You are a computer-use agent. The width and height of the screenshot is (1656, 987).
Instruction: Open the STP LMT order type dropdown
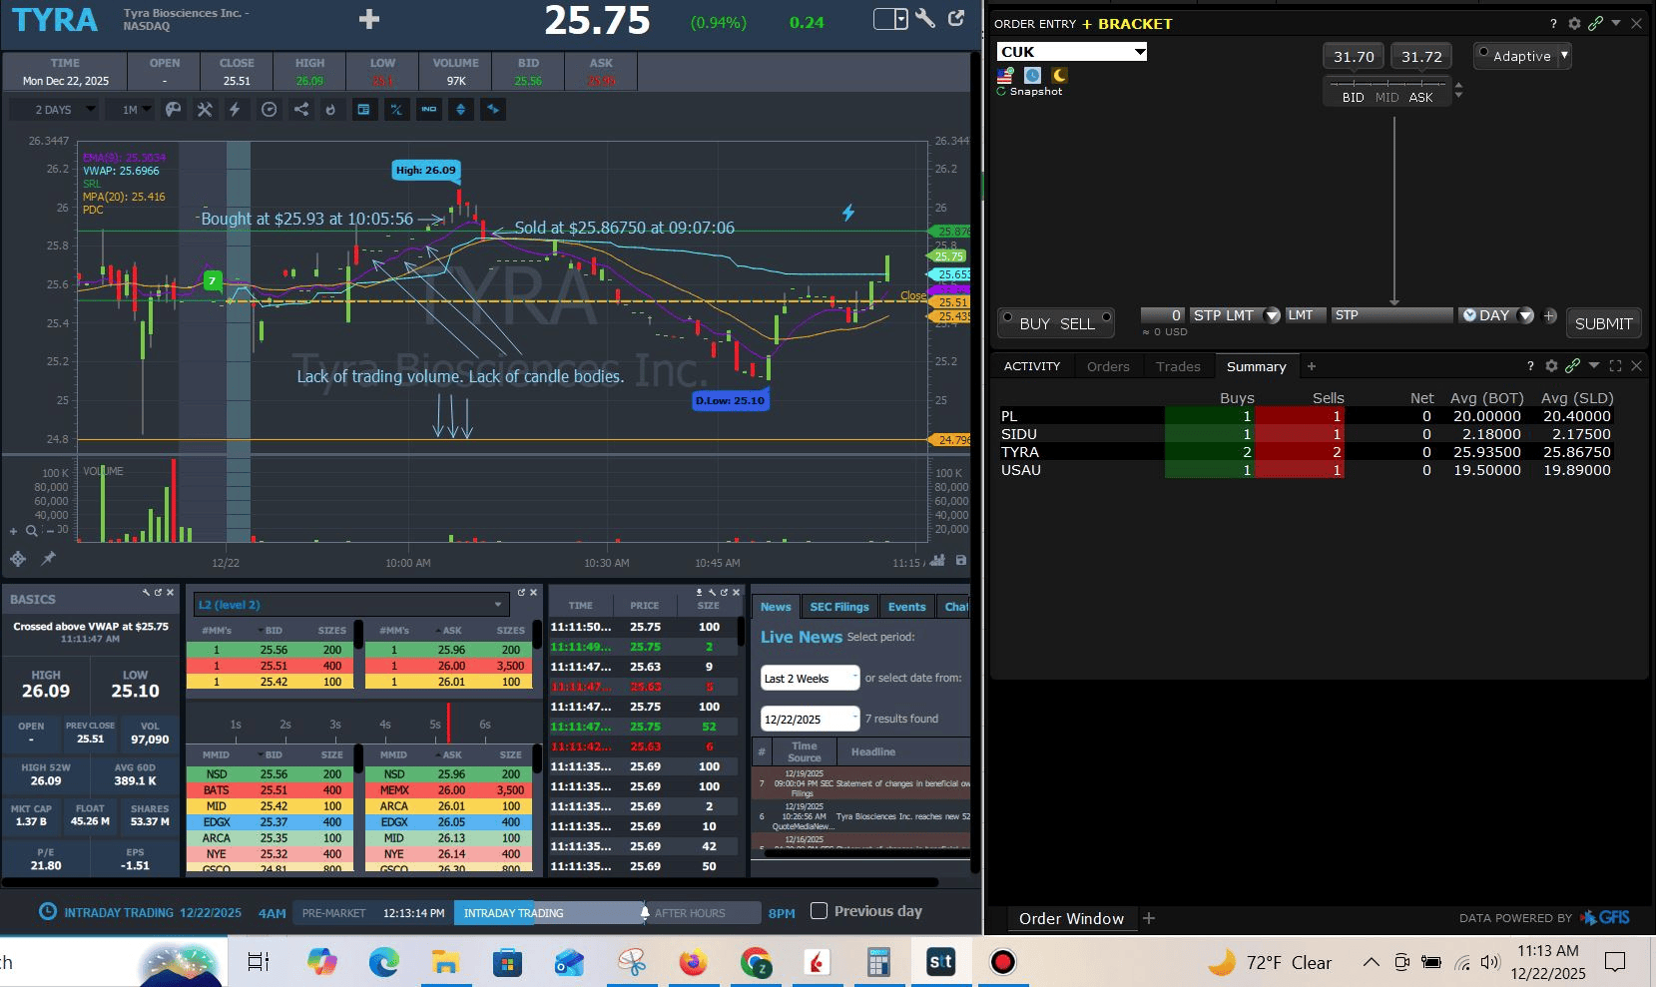(x=1272, y=315)
